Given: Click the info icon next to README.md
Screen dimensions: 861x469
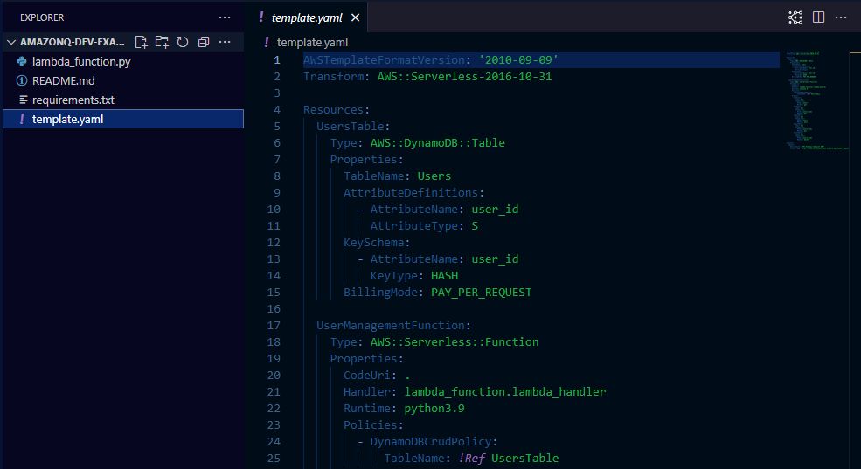Looking at the screenshot, I should (x=22, y=80).
